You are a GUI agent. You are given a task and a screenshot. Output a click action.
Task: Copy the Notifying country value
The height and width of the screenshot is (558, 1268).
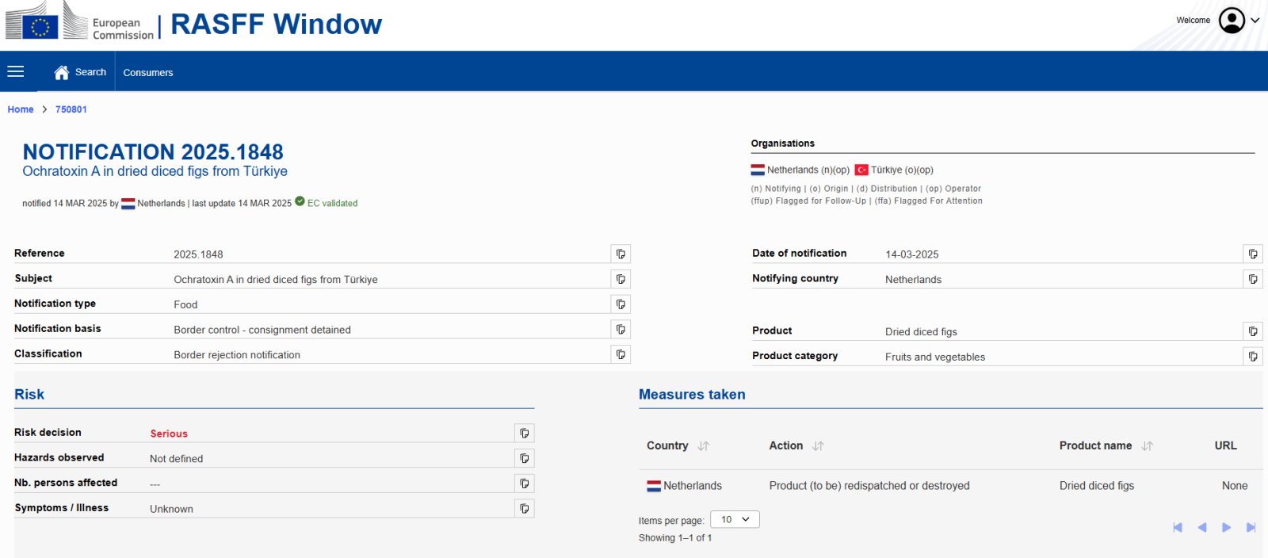click(x=1253, y=279)
